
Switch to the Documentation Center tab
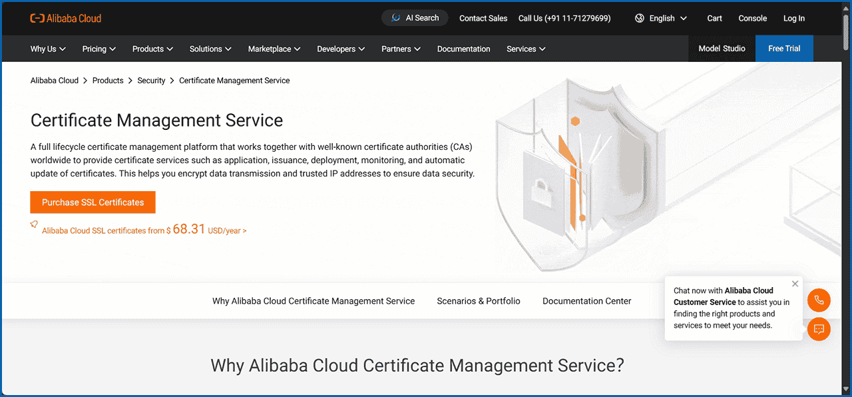coord(586,301)
